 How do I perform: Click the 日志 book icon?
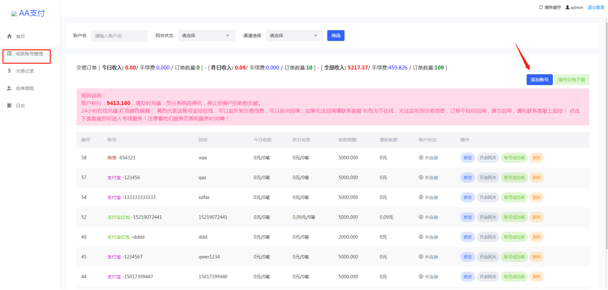click(9, 105)
